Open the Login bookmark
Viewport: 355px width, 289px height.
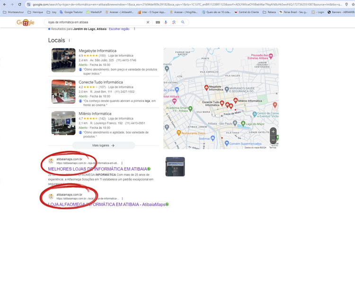(318, 12)
